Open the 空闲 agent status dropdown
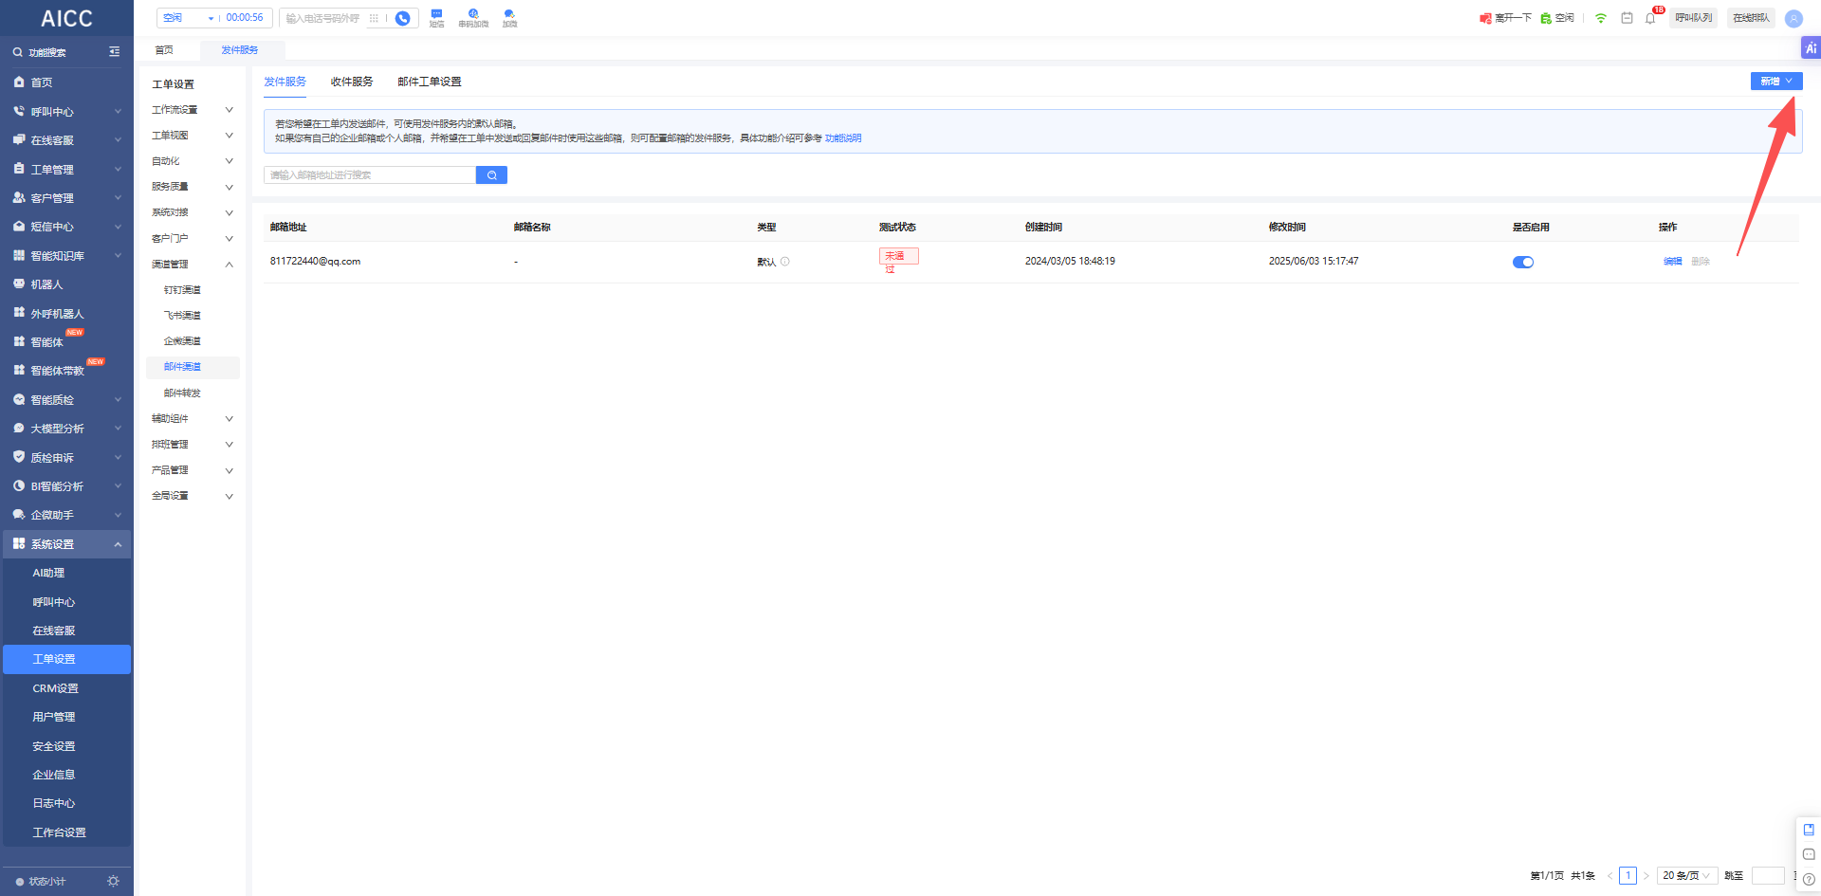 [189, 18]
